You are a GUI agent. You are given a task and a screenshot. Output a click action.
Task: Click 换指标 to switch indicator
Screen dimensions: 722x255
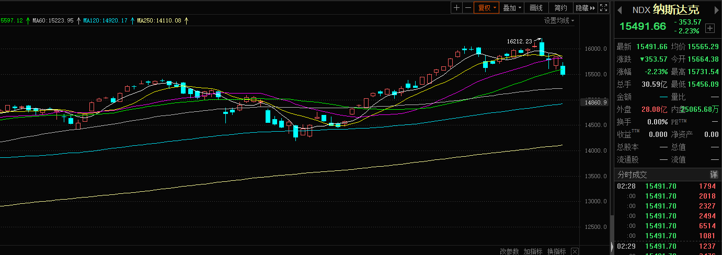click(x=557, y=251)
